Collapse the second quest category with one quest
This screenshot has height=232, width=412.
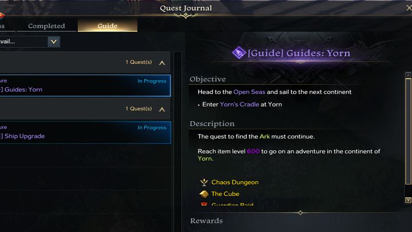[x=162, y=109]
